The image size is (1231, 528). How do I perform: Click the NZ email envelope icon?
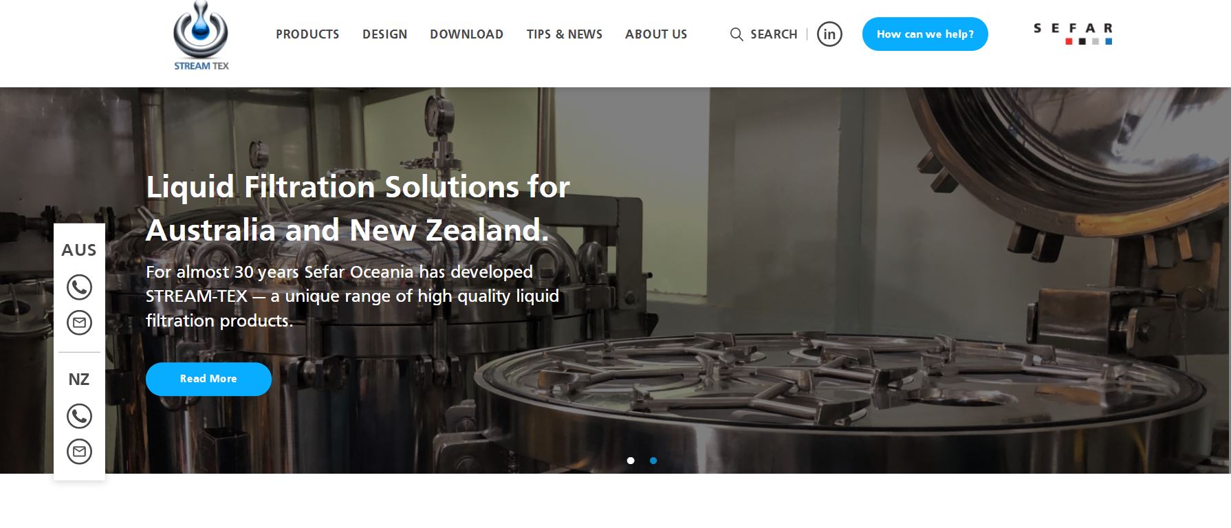[x=79, y=452]
